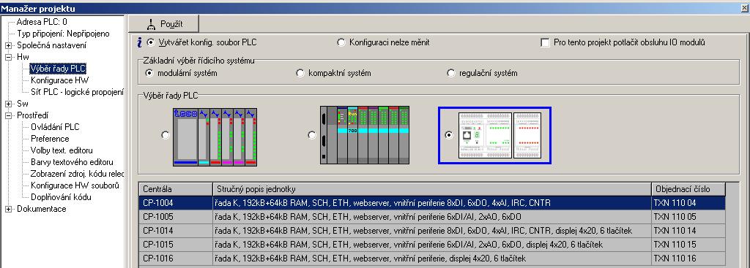Open Volby text. editoru item
The height and width of the screenshot is (268, 750).
click(62, 150)
